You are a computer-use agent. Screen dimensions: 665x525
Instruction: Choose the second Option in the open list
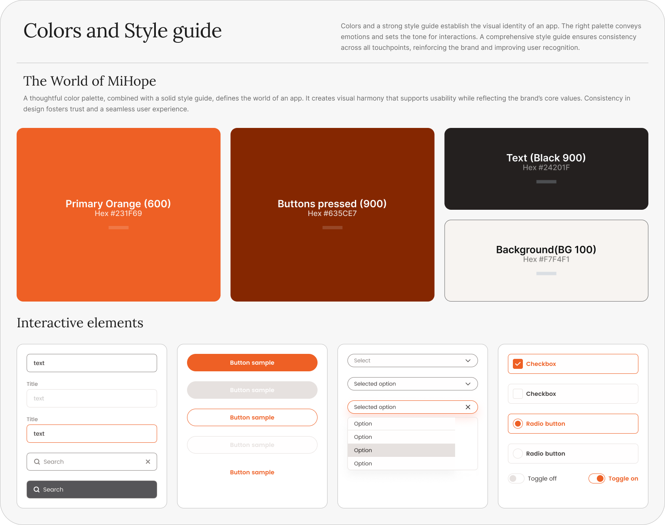click(x=401, y=437)
